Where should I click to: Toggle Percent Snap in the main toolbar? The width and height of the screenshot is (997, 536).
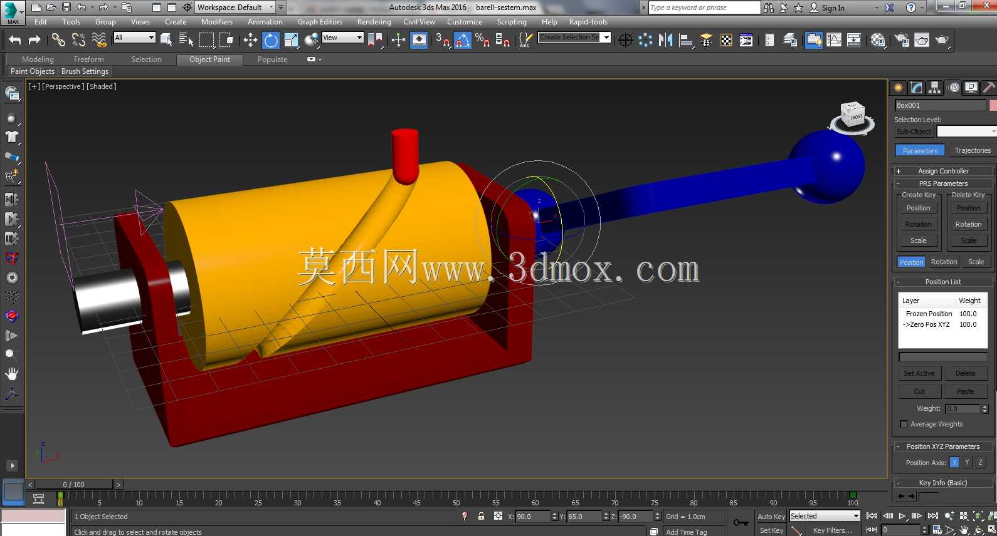coord(482,40)
